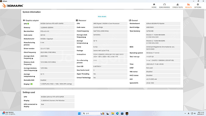Click the 3DMark logo
The image size is (206, 116).
pyautogui.click(x=13, y=5)
